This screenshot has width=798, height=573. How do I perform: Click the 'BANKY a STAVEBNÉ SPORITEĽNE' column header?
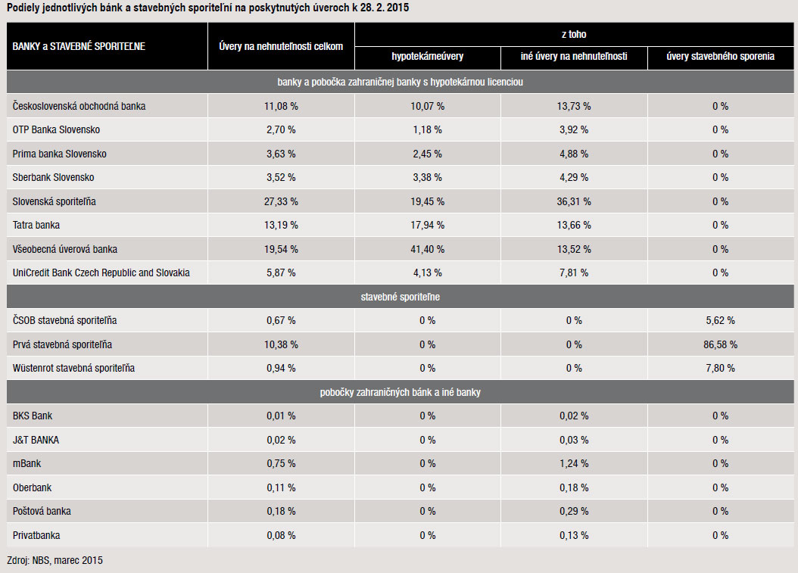[x=79, y=46]
